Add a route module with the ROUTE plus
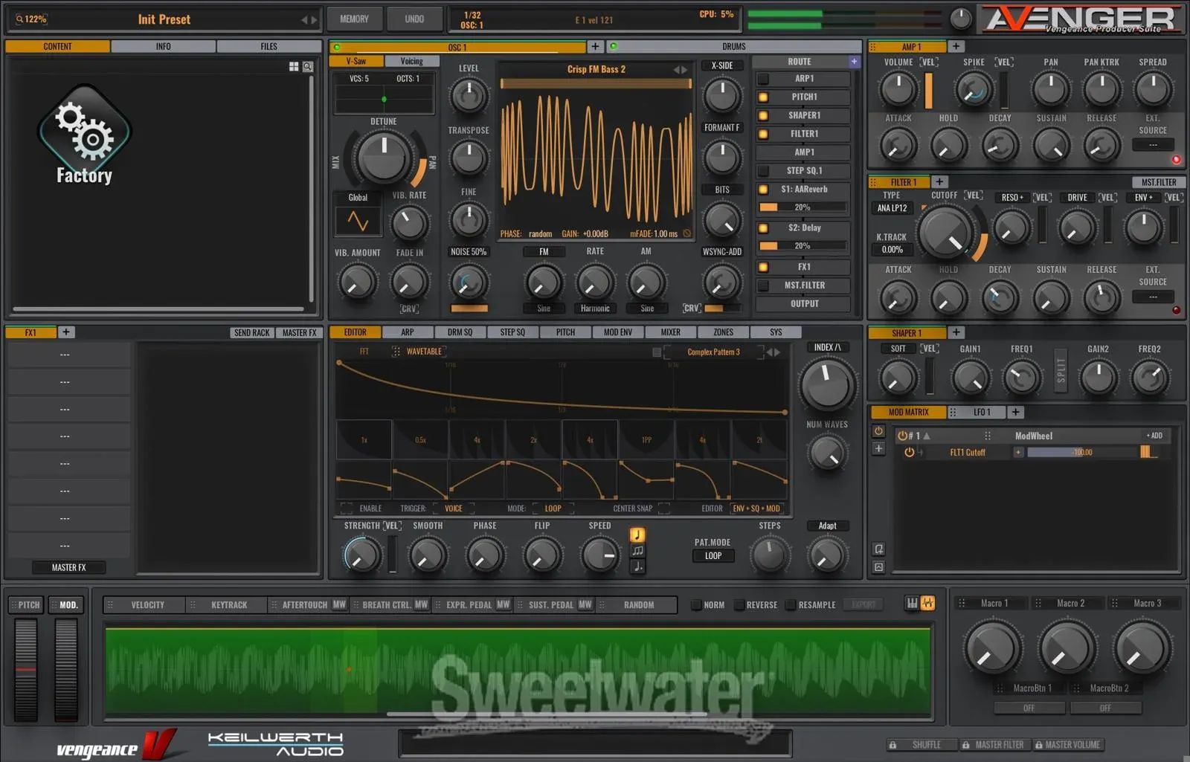Image resolution: width=1190 pixels, height=762 pixels. coord(854,62)
